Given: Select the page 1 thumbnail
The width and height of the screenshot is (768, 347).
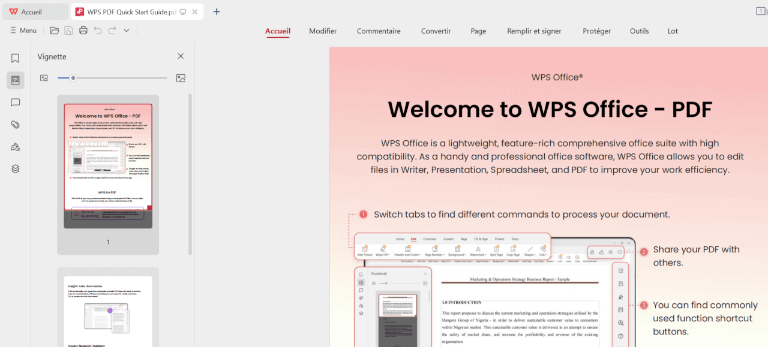Looking at the screenshot, I should click(x=108, y=165).
